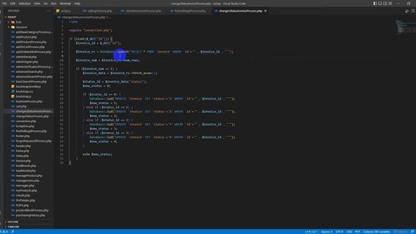Click the Colorize variables count status item

[376, 231]
